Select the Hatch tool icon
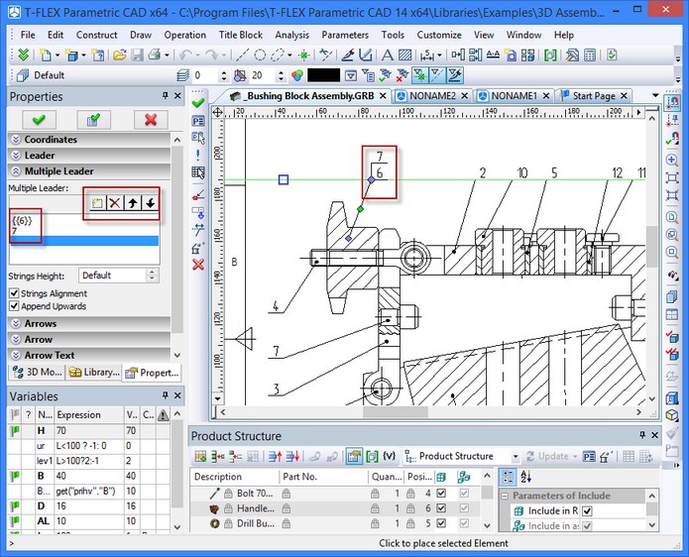 404,55
